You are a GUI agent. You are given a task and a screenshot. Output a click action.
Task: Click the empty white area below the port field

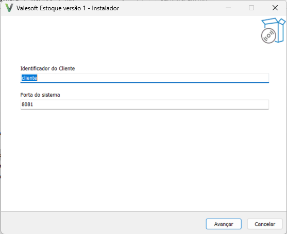(x=144, y=159)
